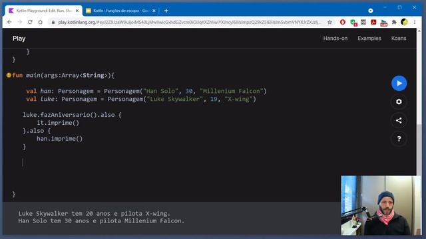Screen dimensions: 426x239
Task: Place cursor on the val han line
Action: coord(146,91)
